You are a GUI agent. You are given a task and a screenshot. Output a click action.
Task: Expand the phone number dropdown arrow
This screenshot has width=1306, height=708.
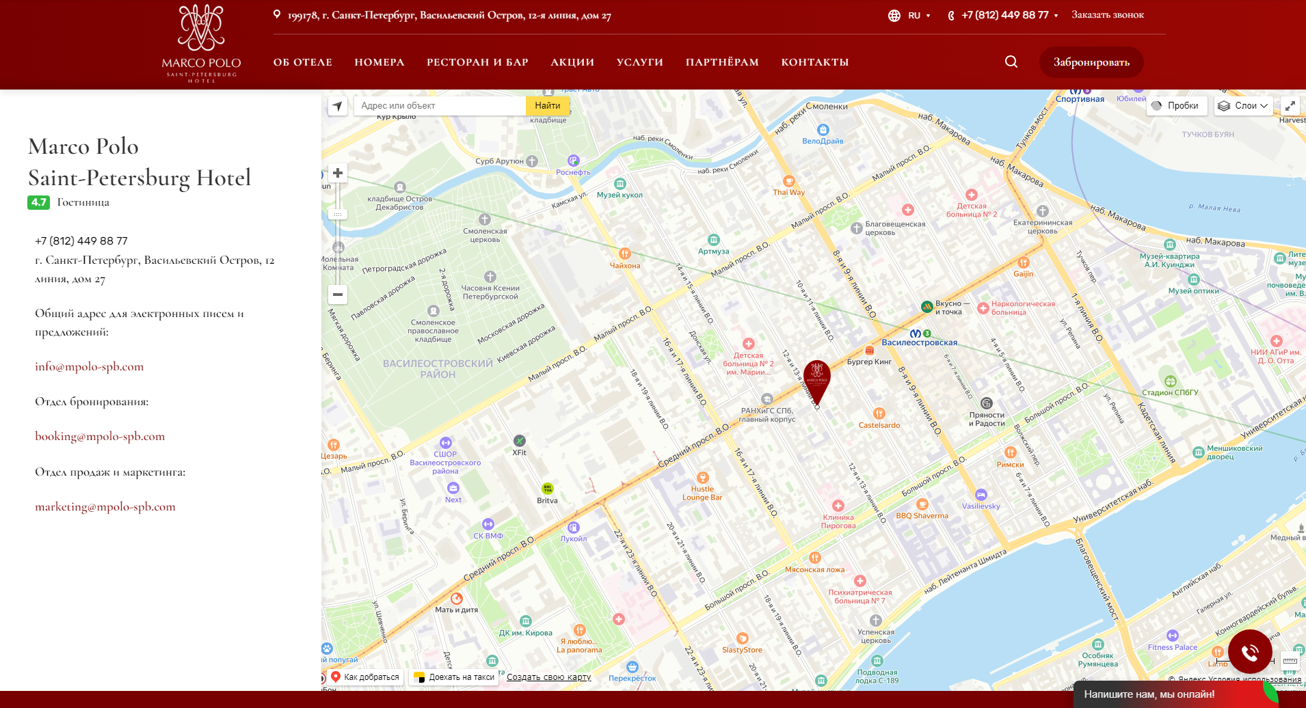click(x=1056, y=16)
